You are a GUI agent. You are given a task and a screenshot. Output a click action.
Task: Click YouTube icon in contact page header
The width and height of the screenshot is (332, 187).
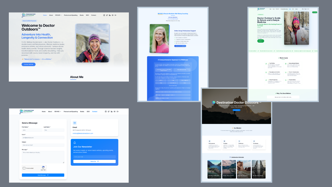click(x=114, y=111)
